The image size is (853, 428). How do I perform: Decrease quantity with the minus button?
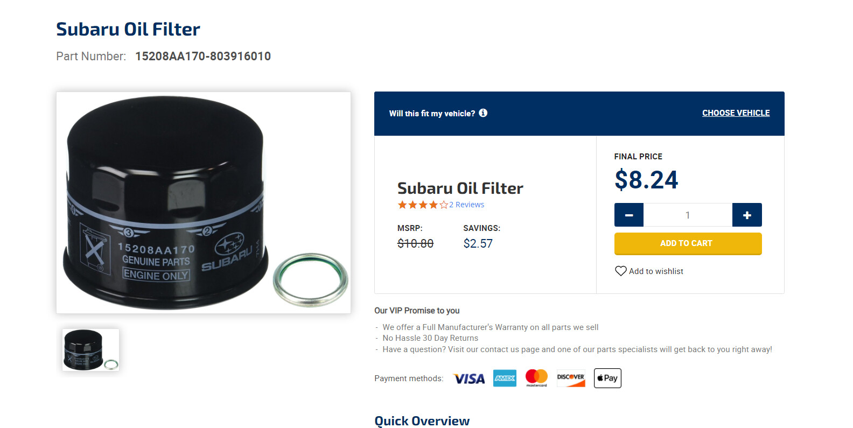click(x=629, y=215)
